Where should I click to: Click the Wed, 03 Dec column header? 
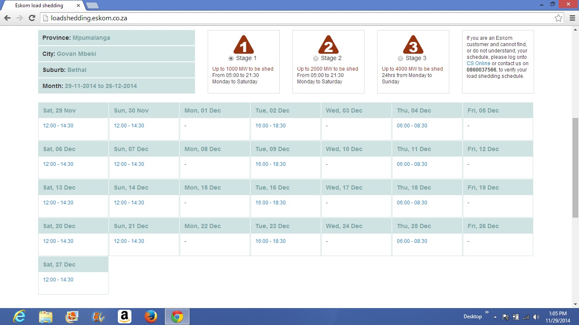[x=356, y=110]
